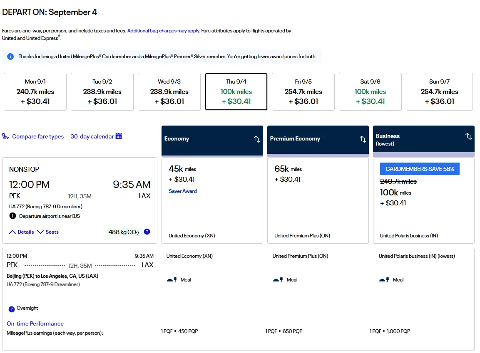The height and width of the screenshot is (353, 480).
Task: Open the CO2 emissions help question icon
Action: point(147,232)
